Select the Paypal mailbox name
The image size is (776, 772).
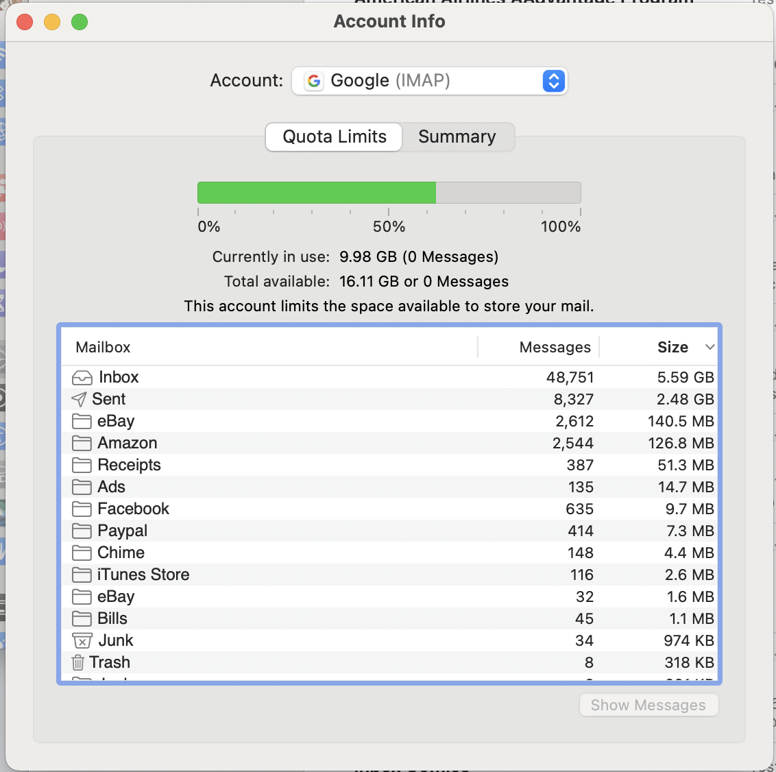coord(122,531)
